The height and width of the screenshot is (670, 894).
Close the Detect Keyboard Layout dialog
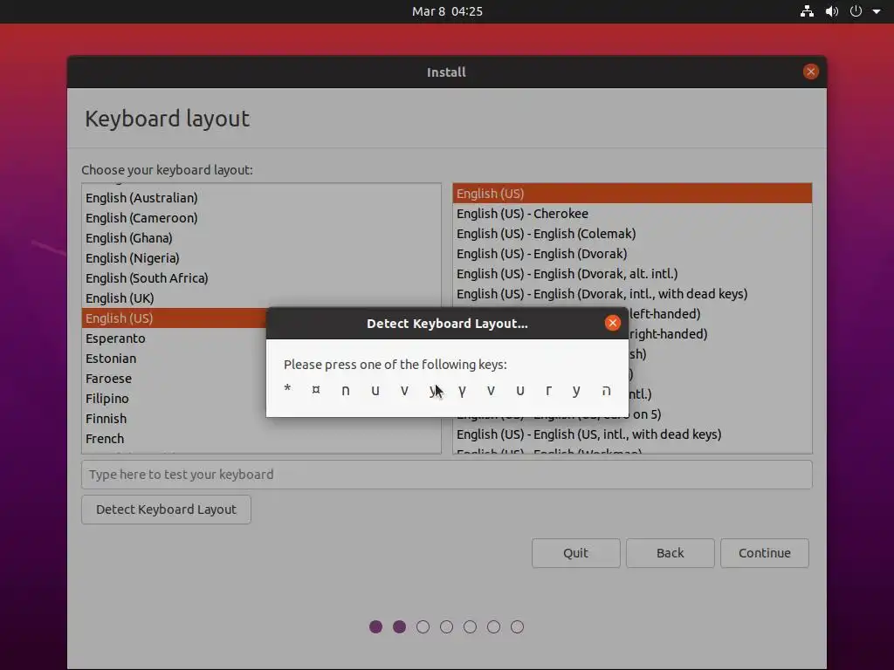(612, 323)
